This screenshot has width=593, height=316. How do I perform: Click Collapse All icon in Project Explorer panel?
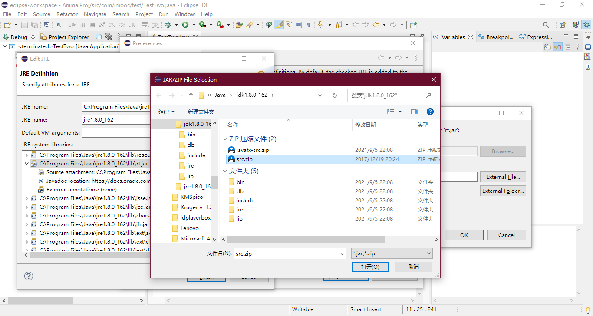[99, 37]
